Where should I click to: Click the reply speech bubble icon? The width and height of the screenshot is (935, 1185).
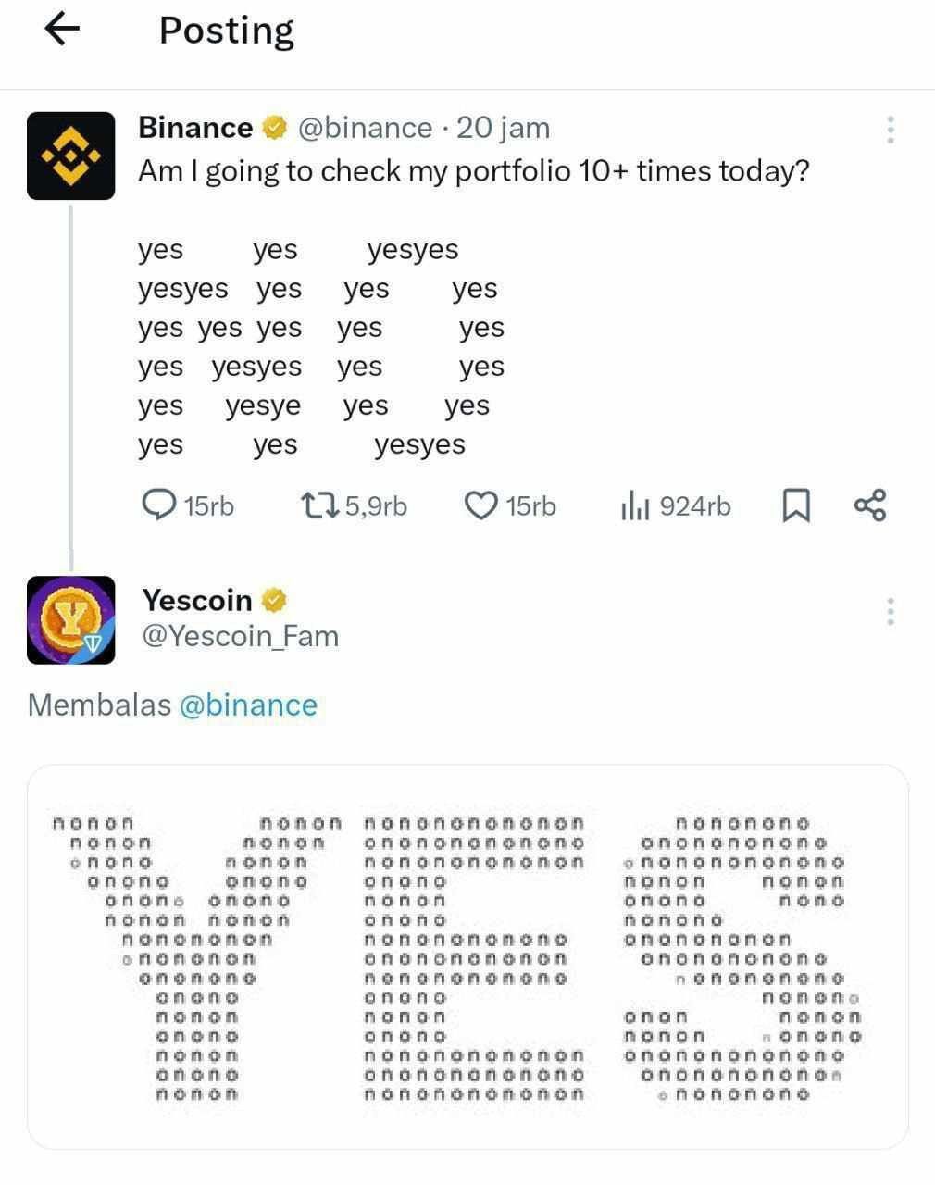pyautogui.click(x=158, y=505)
